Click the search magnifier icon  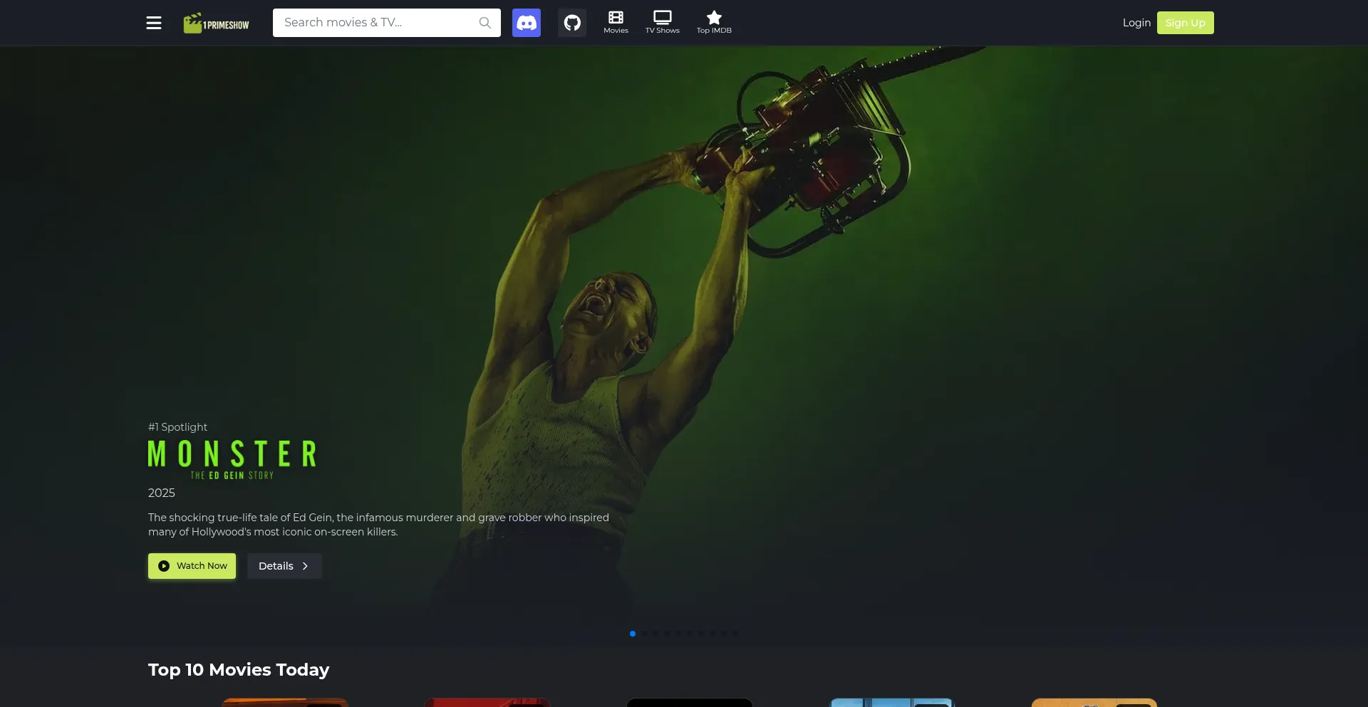coord(485,23)
